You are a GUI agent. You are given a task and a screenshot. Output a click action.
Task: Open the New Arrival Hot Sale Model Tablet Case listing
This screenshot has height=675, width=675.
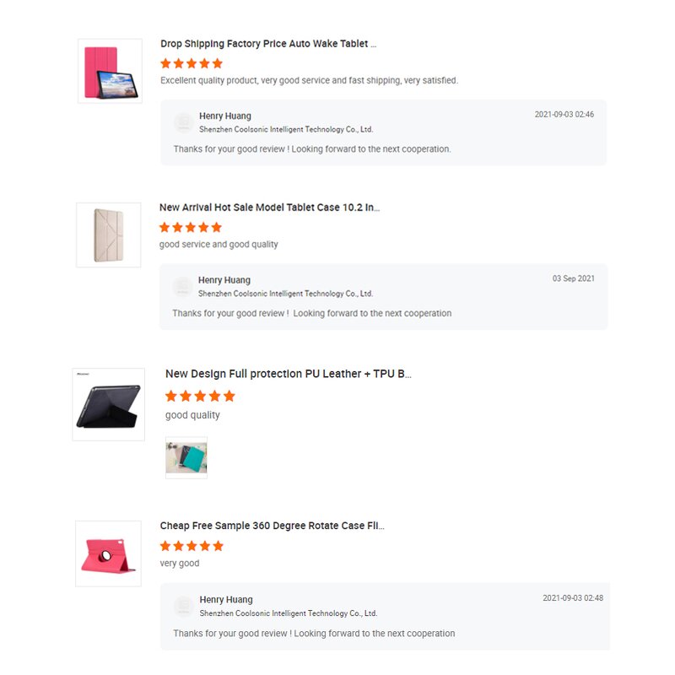click(270, 207)
